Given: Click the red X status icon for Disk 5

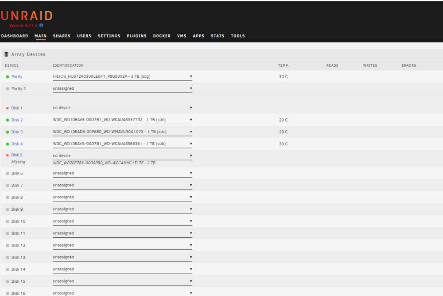Looking at the screenshot, I should point(8,155).
